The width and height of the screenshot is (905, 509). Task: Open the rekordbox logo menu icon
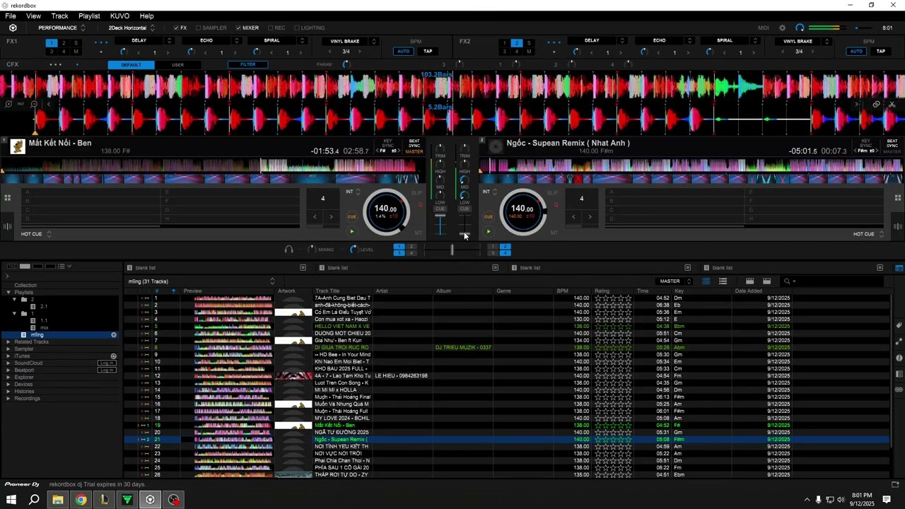[13, 28]
